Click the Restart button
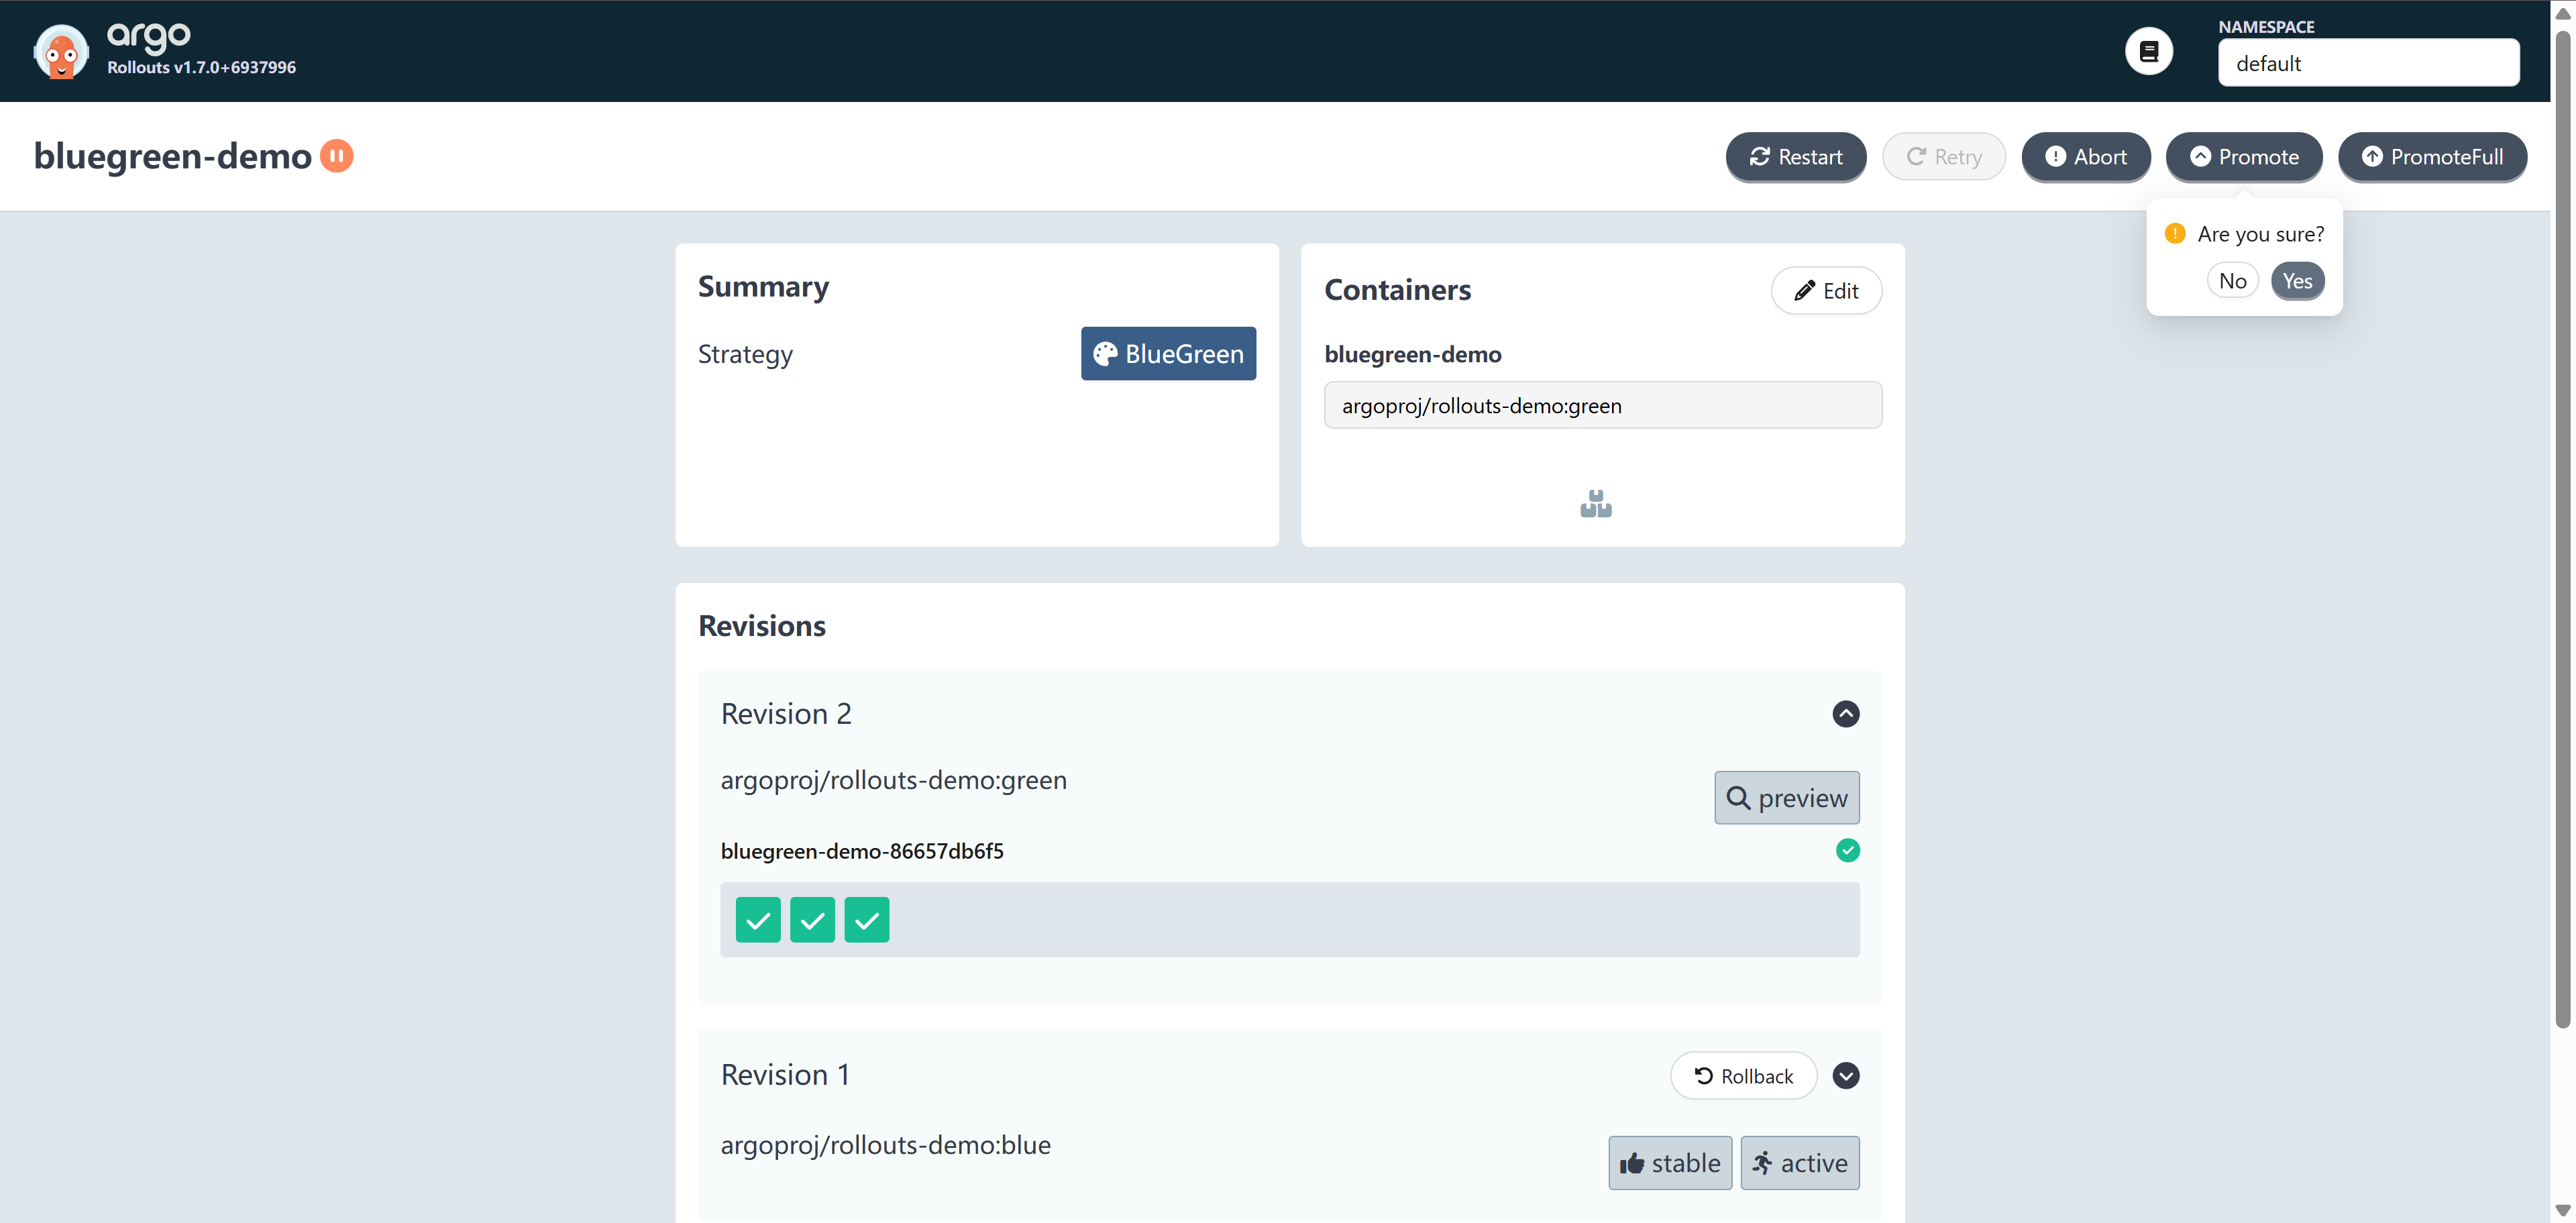 pos(1795,157)
